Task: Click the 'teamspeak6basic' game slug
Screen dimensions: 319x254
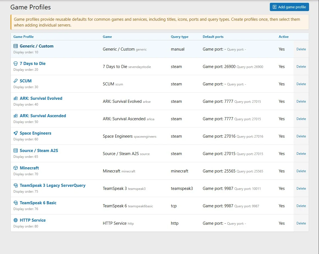Action: click(x=140, y=206)
